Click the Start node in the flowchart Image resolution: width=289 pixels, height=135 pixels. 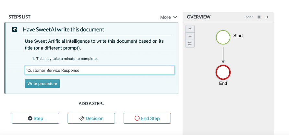pos(223,37)
